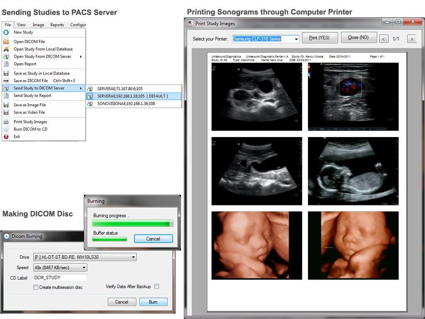Open the Configure menu
This screenshot has width=425, height=319.
tap(78, 25)
